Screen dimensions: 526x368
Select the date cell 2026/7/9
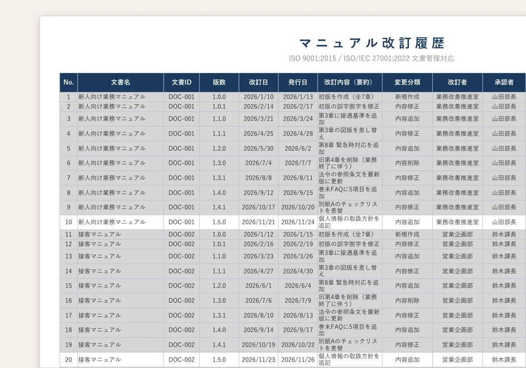pyautogui.click(x=298, y=301)
